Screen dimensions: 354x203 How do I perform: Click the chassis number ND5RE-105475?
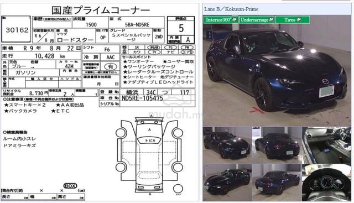click(142, 98)
